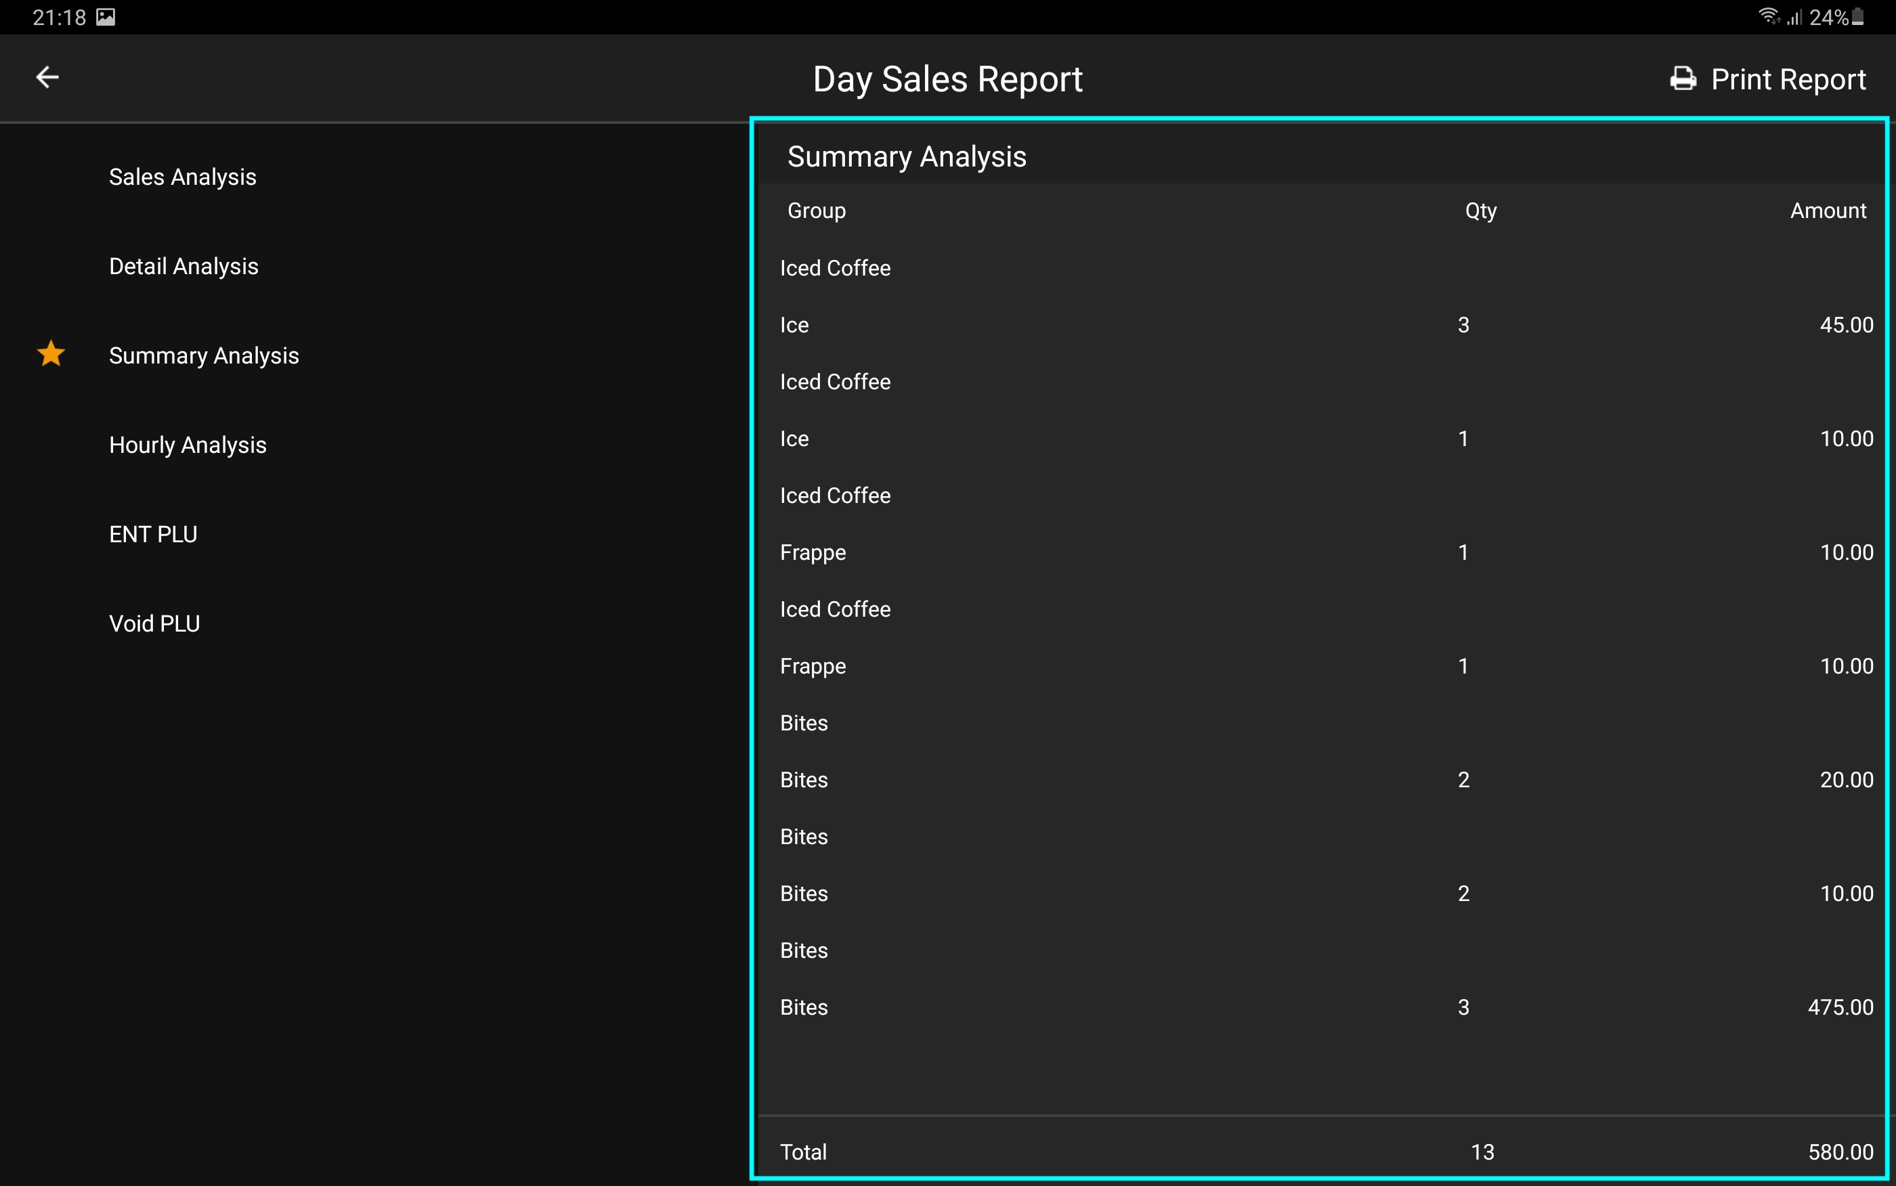1896x1186 pixels.
Task: Open the Void PLU report
Action: 154,623
